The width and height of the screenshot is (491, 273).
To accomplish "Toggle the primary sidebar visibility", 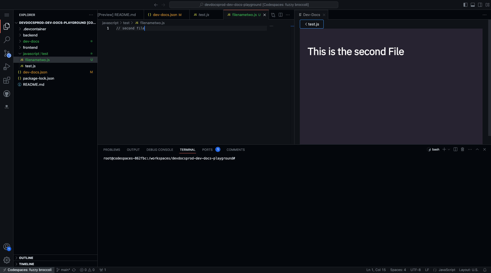I will (x=465, y=5).
